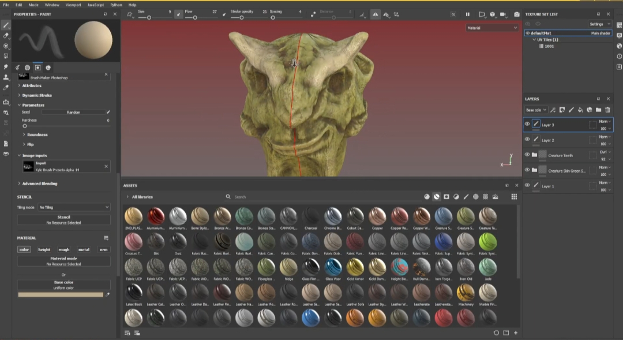Screen dimensions: 623x340
Task: Filter assets by brushes icon
Action: (x=466, y=197)
